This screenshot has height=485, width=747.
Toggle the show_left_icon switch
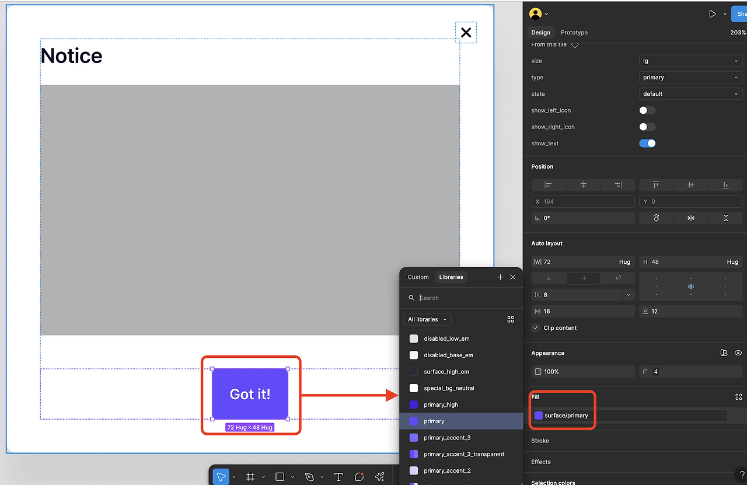point(647,110)
